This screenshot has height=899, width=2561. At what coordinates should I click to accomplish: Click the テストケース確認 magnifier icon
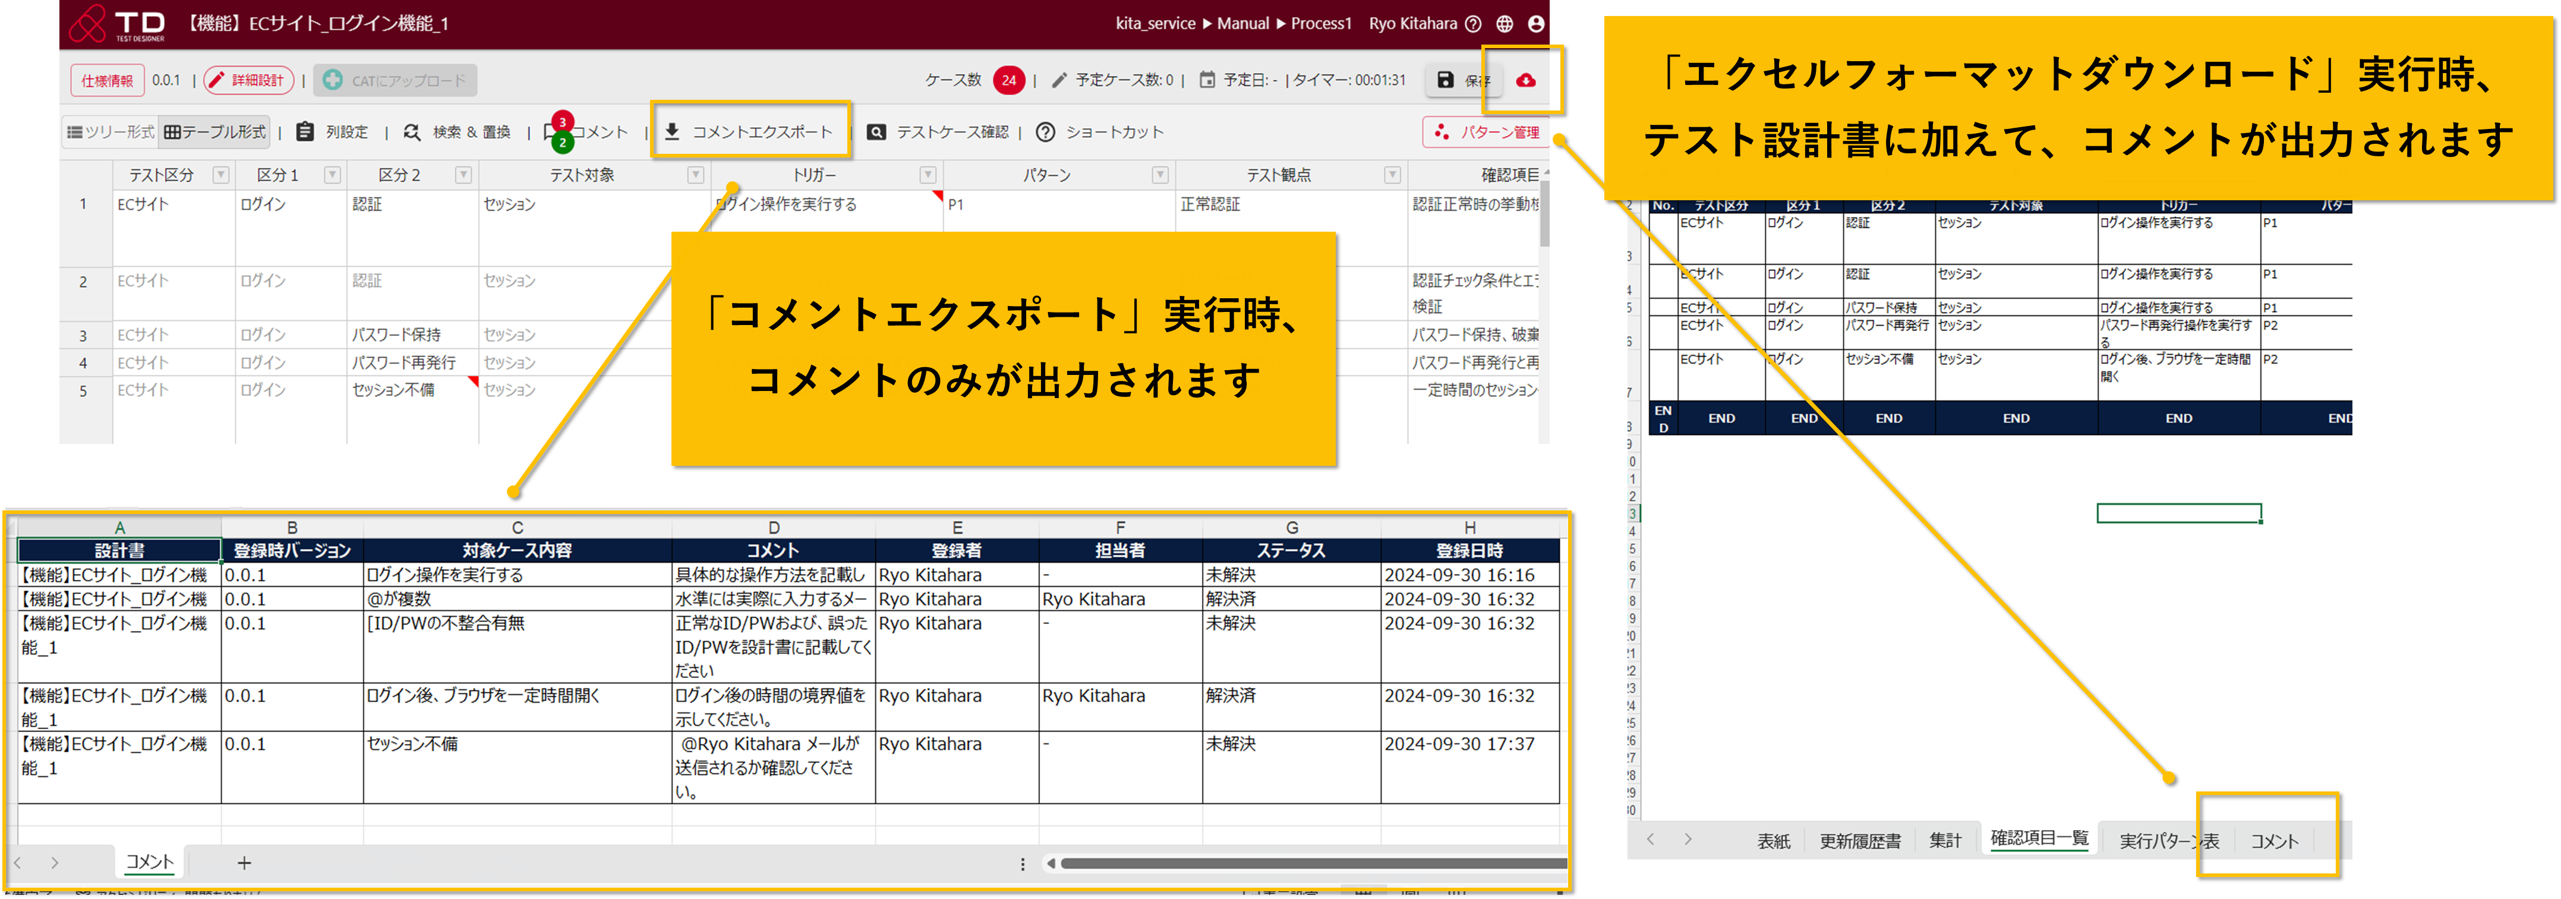876,133
